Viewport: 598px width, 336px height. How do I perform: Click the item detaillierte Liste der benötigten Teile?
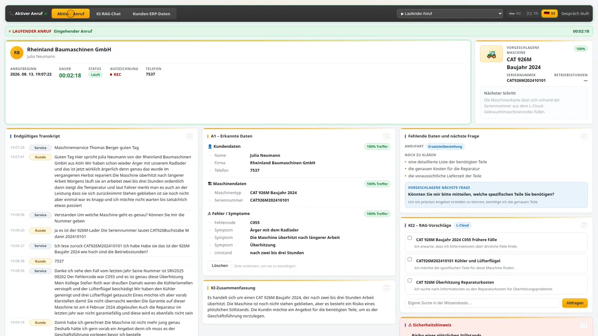tap(448, 162)
